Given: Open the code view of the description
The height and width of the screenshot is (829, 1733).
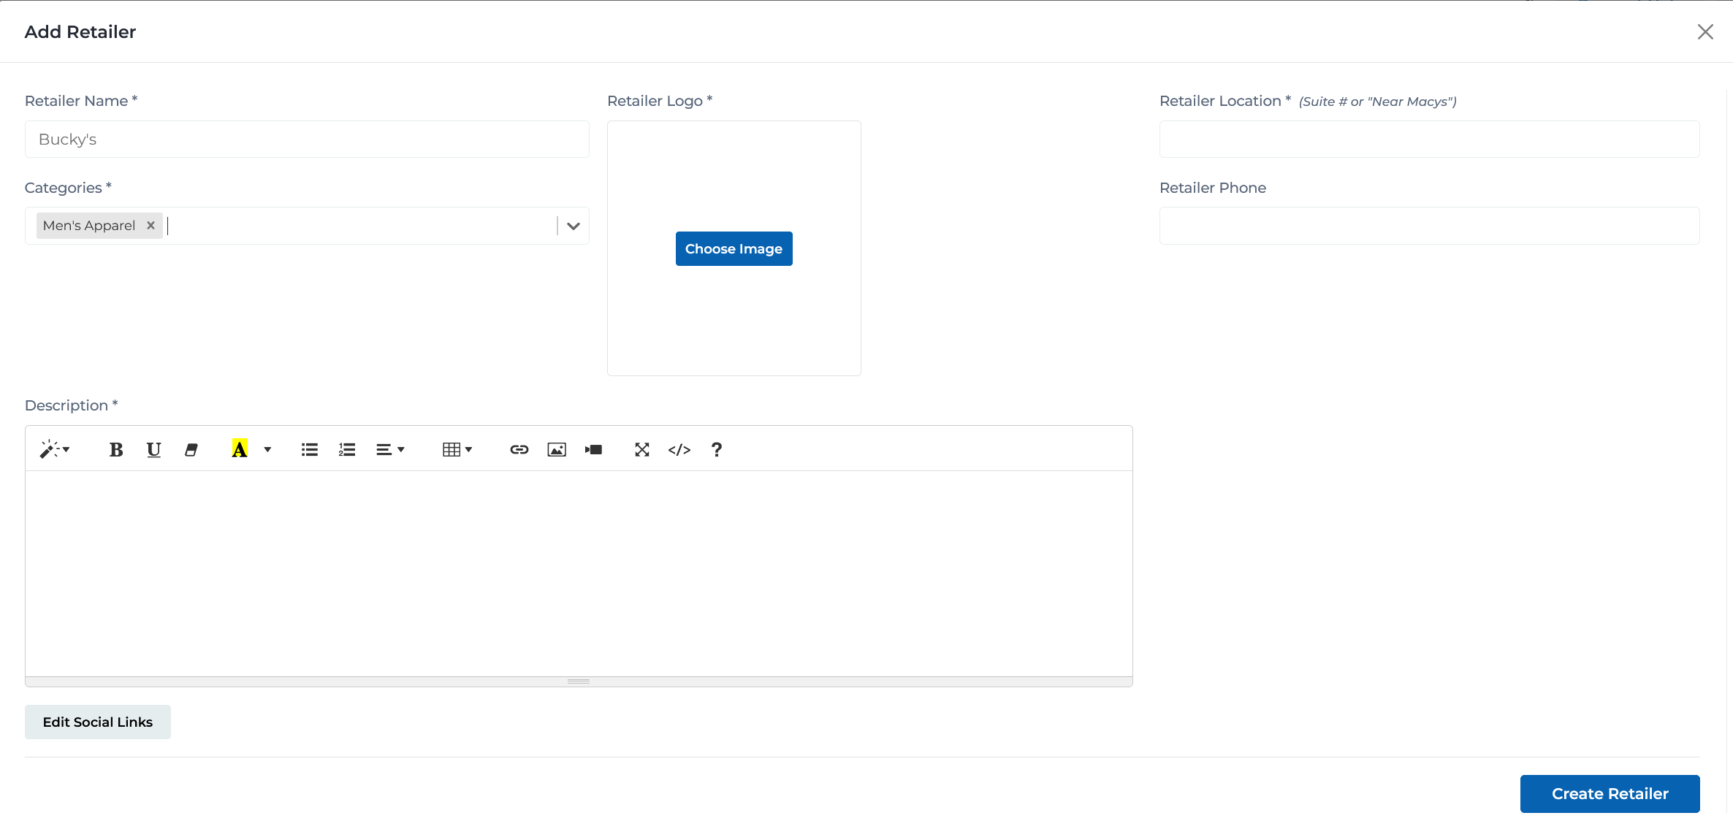Looking at the screenshot, I should point(679,449).
